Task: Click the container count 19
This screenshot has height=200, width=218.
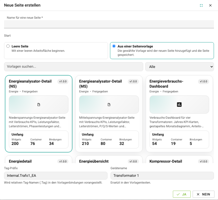Action: pos(173,144)
